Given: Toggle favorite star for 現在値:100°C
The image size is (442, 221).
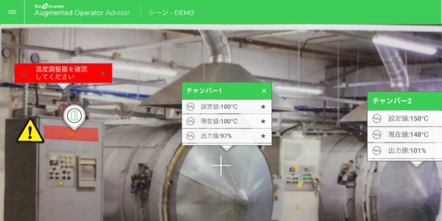Looking at the screenshot, I should point(263,122).
